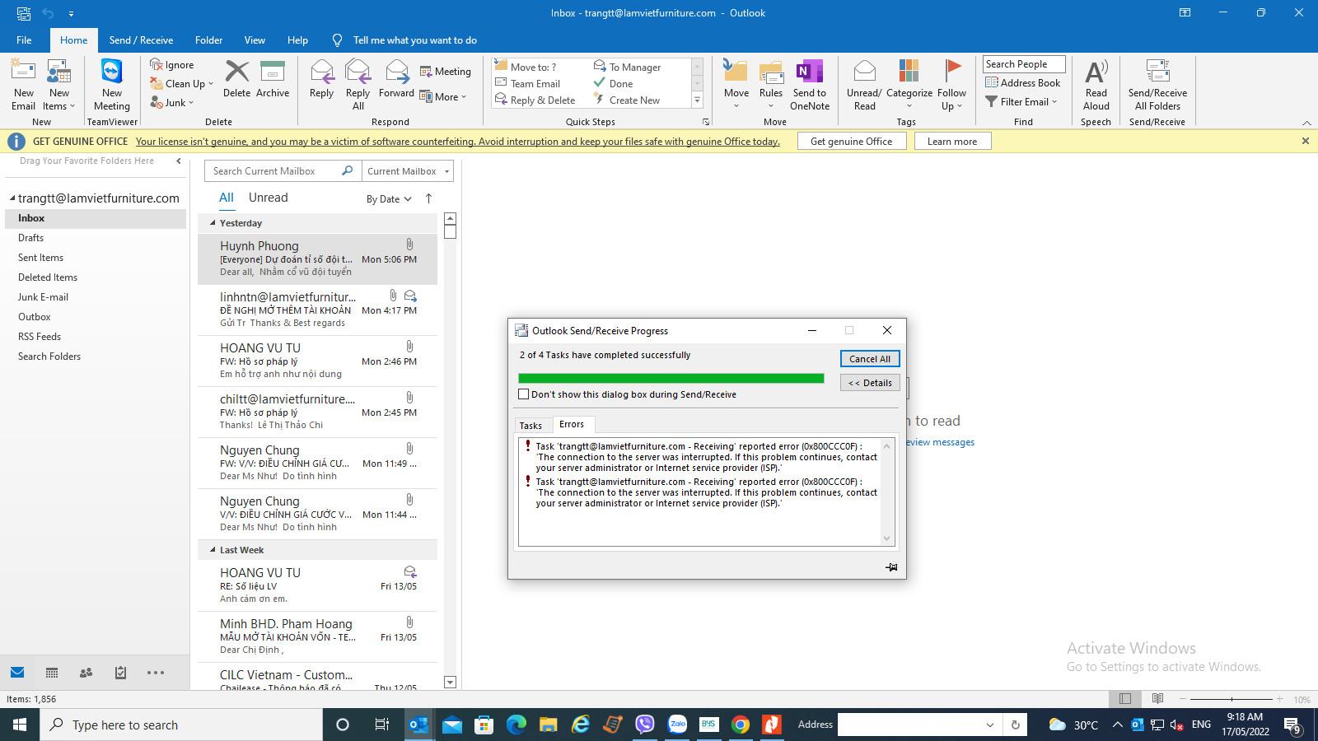This screenshot has height=741, width=1318.
Task: Click the pin icon in progress dialog
Action: [891, 567]
